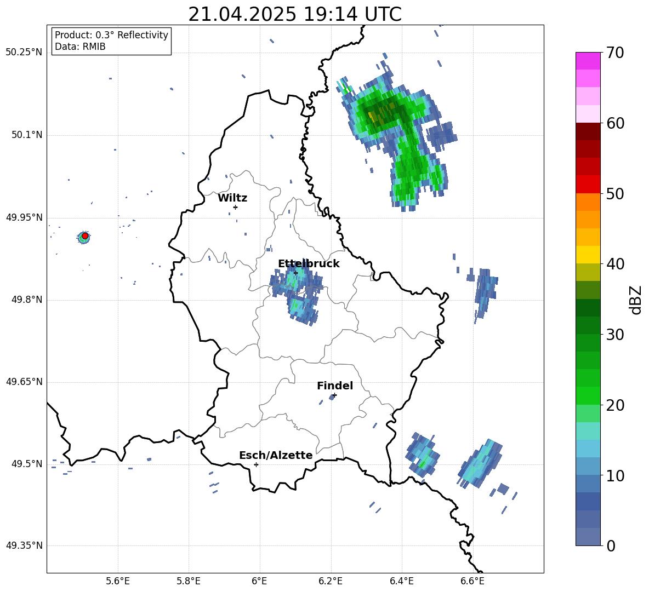Click the 49.95°N latitude label
The height and width of the screenshot is (592, 649).
tap(24, 217)
